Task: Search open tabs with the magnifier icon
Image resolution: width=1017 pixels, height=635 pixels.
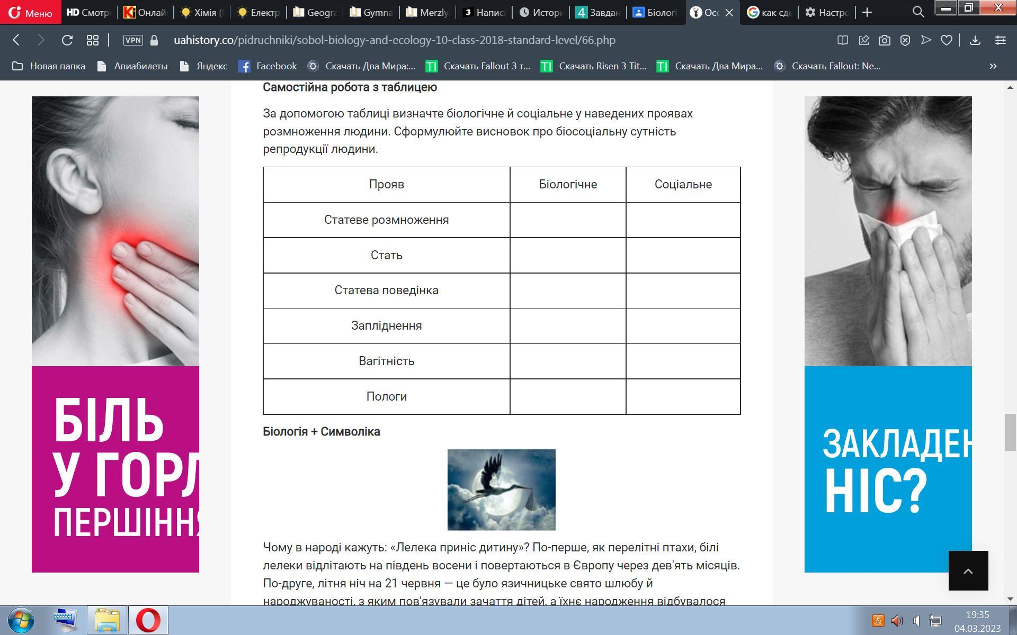Action: click(918, 12)
